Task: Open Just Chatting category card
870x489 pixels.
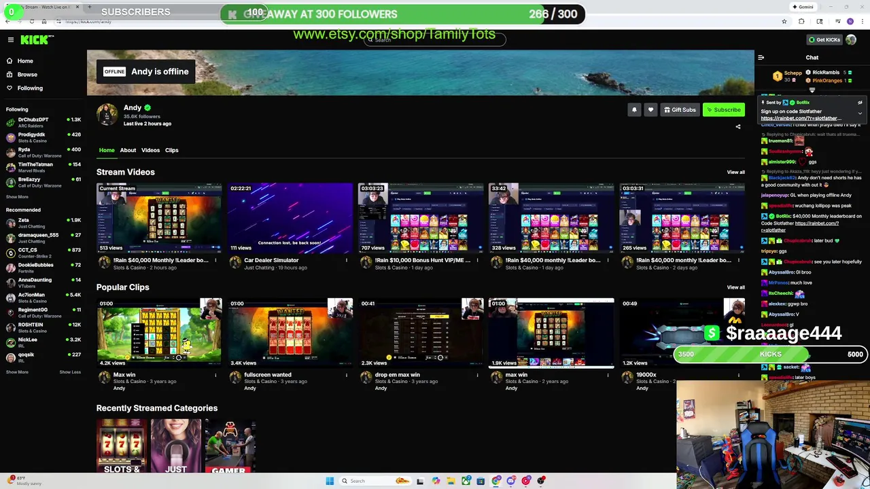Action: 175,446
